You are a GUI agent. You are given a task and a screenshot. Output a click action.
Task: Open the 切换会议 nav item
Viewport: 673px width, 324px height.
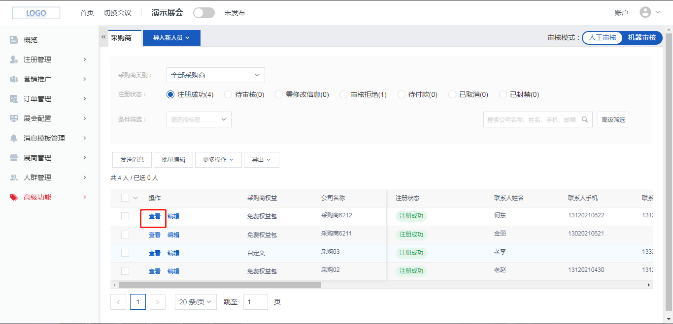click(117, 13)
